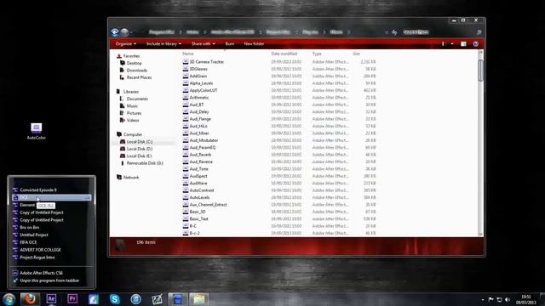Refresh the folder via address bar icon

tap(394, 32)
